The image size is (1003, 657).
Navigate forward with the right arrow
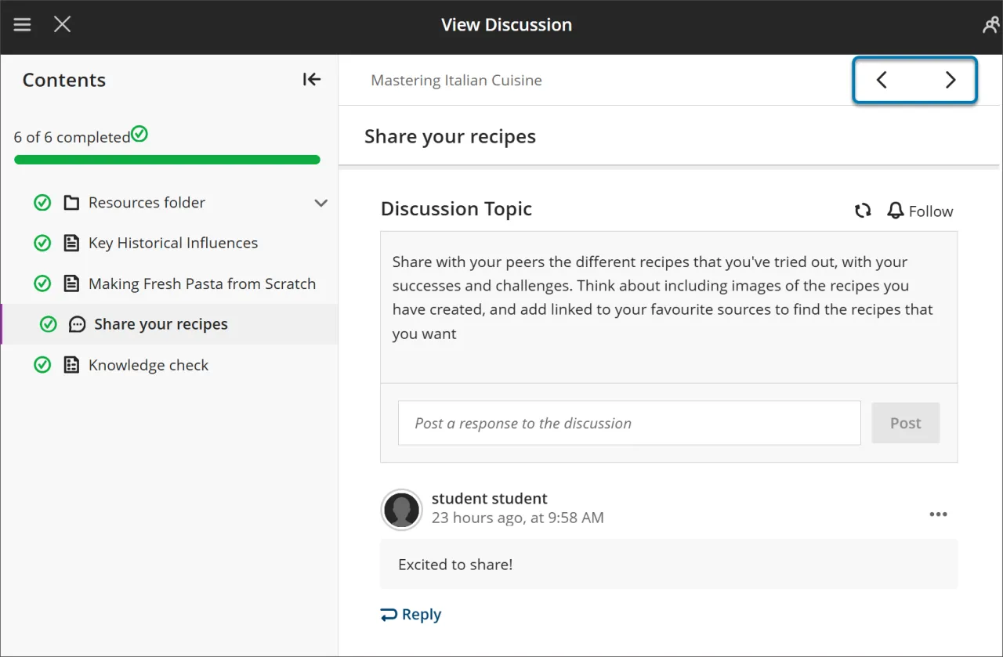[x=950, y=79]
